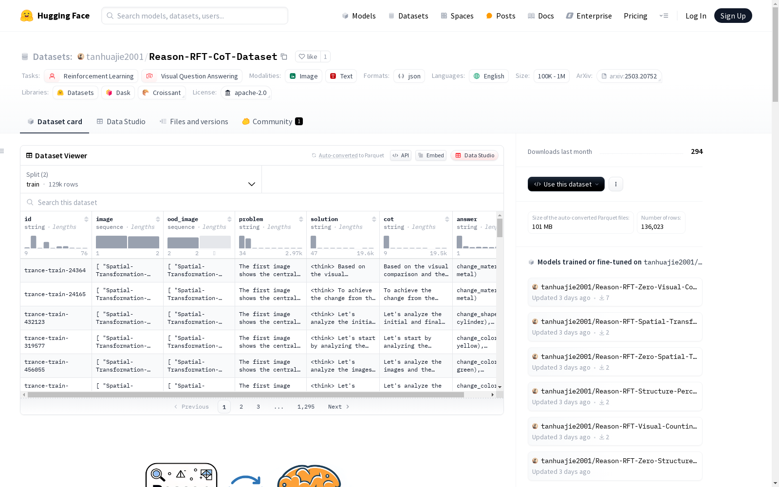Click the table's vertical scrollbar thumb
Image resolution: width=779 pixels, height=487 pixels.
point(500,228)
